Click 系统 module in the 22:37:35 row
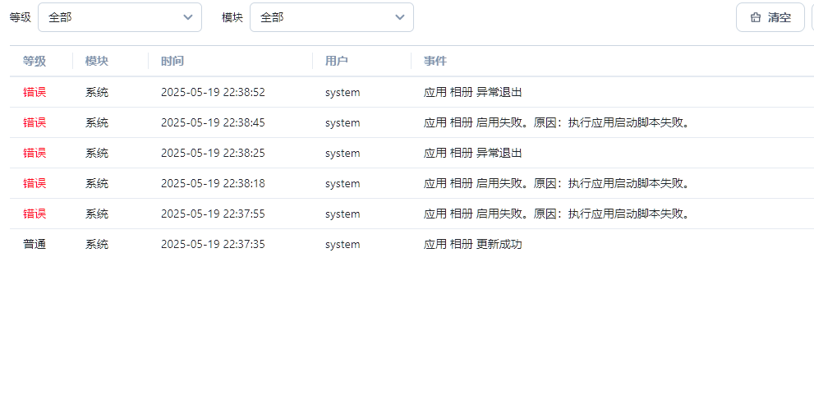Image resolution: width=814 pixels, height=400 pixels. [97, 245]
